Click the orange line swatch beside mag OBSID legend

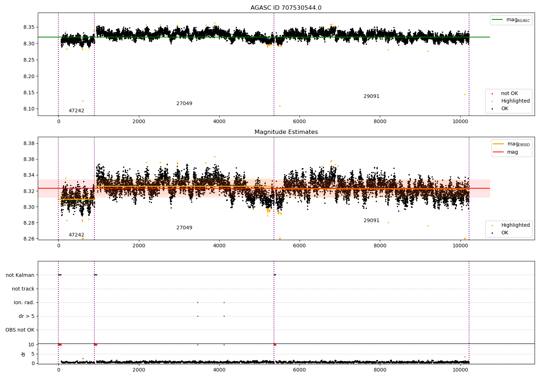pos(498,144)
